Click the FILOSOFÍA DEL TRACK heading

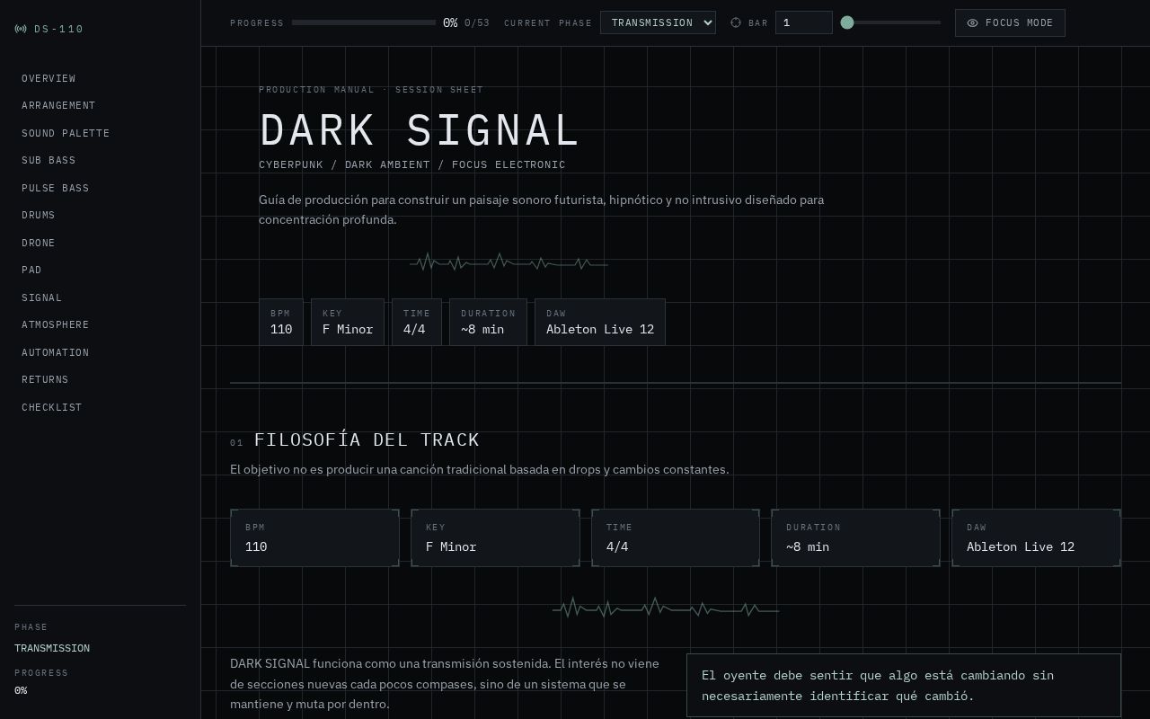pyautogui.click(x=367, y=439)
